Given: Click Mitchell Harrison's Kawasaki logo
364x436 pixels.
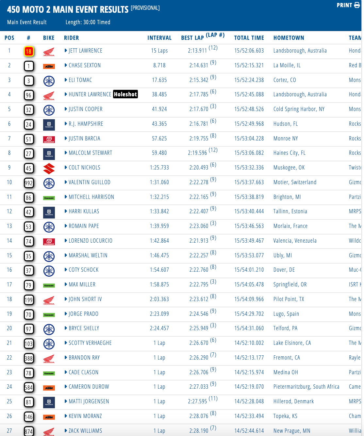Looking at the screenshot, I should [49, 198].
